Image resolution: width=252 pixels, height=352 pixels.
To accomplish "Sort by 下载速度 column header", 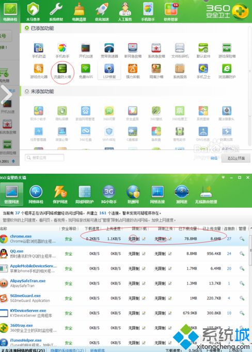I will coord(92,228).
